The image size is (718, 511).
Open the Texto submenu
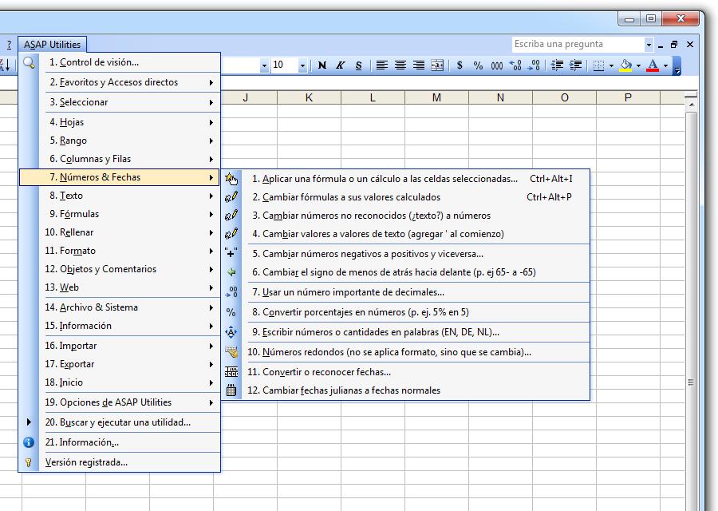click(x=120, y=196)
